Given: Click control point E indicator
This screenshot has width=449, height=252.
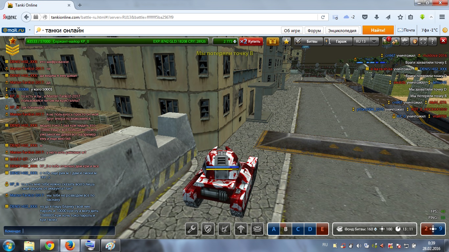Looking at the screenshot, I should [322, 229].
